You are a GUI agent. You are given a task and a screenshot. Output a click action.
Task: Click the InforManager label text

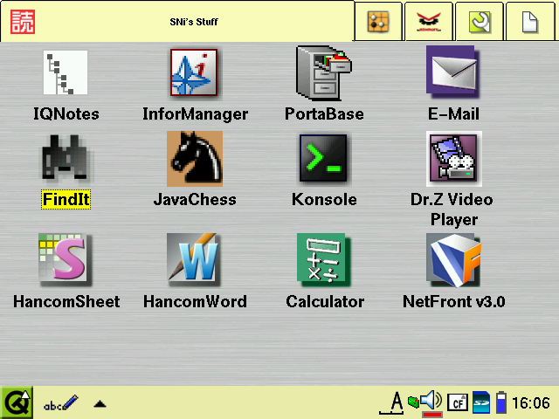(x=195, y=114)
